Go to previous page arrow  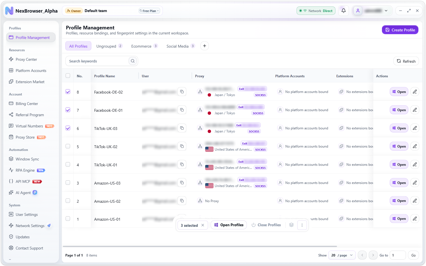point(362,255)
